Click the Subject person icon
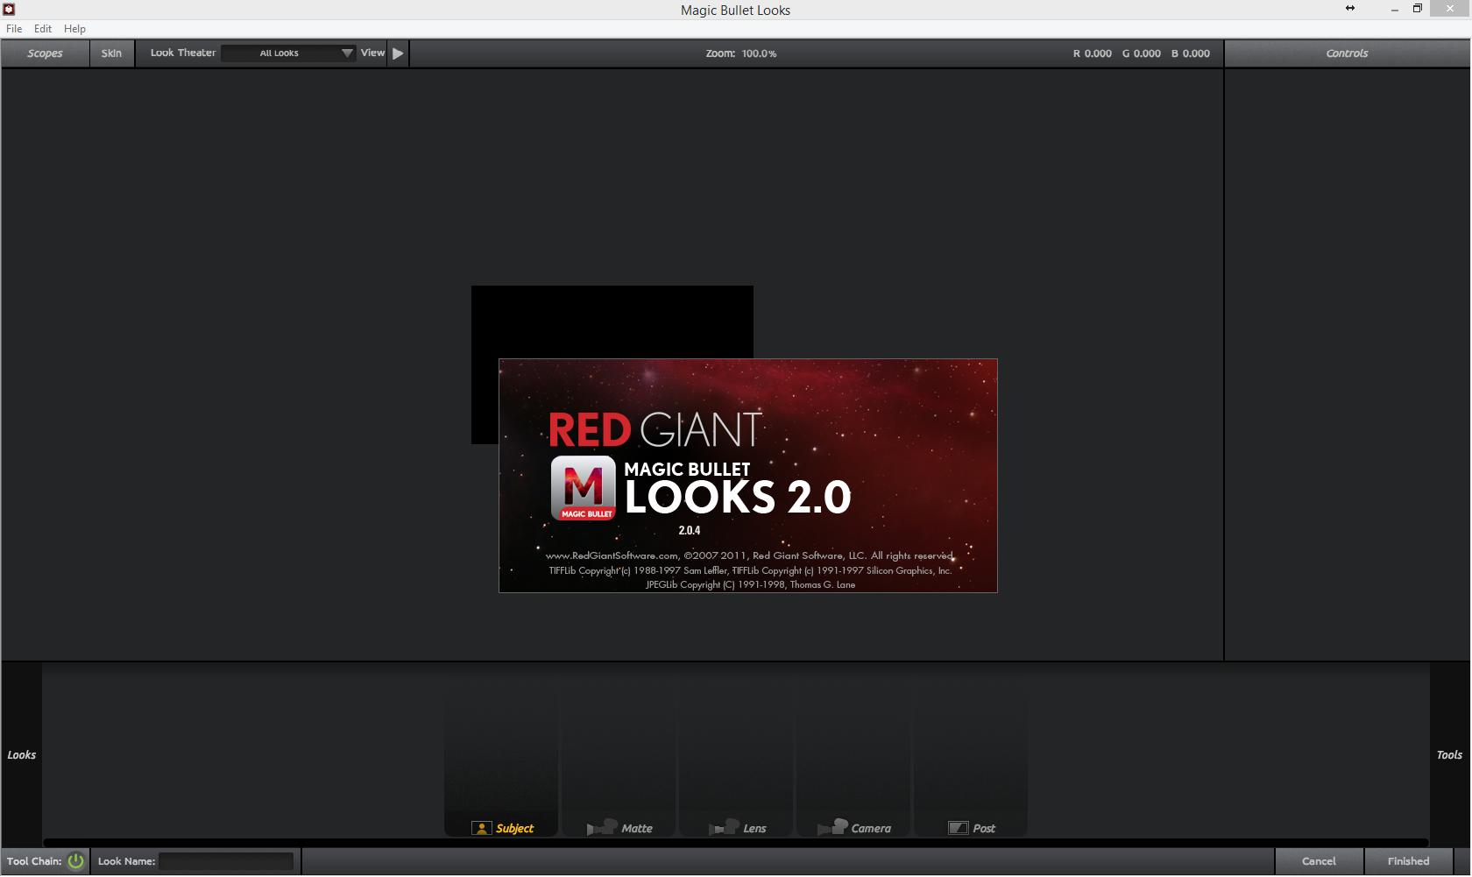This screenshot has height=877, width=1472. click(x=481, y=828)
